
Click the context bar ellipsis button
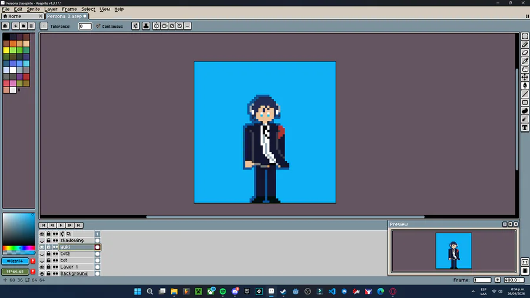[x=188, y=26]
